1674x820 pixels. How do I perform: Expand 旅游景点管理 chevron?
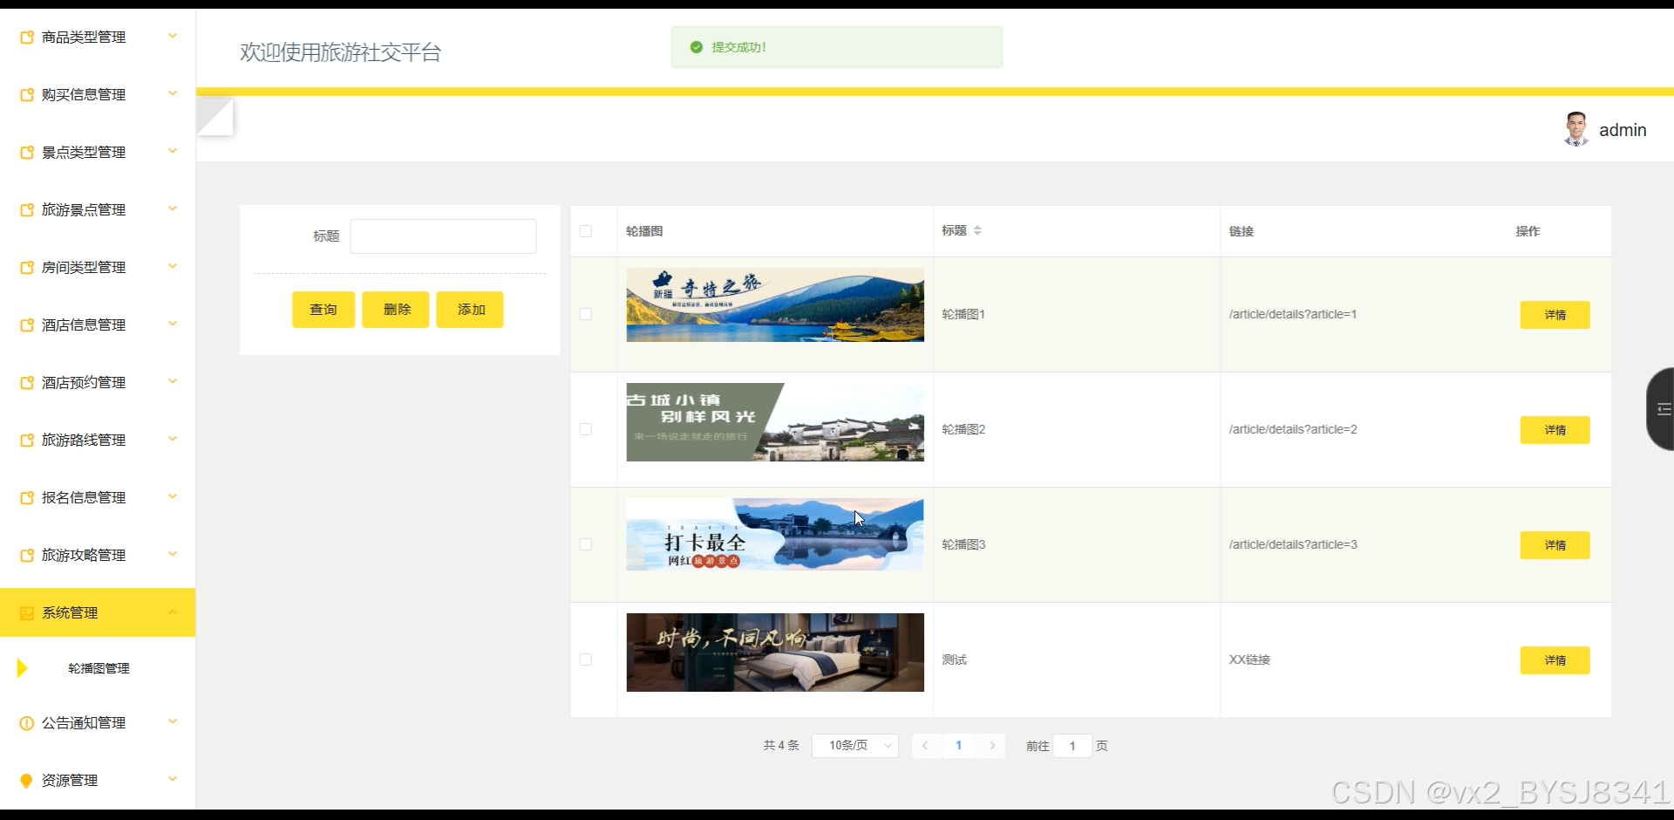(x=173, y=208)
